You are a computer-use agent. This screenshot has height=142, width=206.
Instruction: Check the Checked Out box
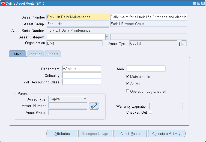point(150,112)
